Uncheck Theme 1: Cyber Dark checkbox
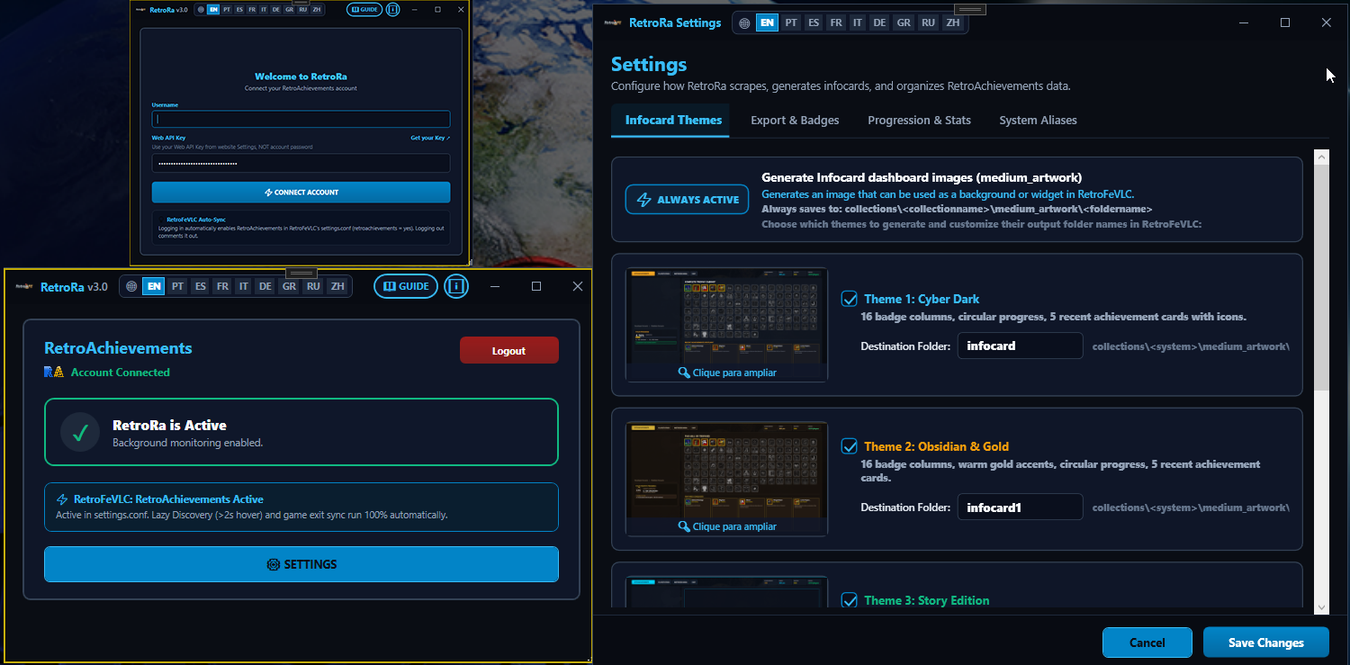Viewport: 1350px width, 665px height. (x=849, y=299)
